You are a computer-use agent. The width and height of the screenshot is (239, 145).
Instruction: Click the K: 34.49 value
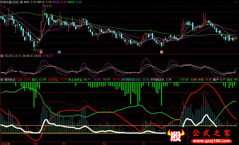[x=24, y=56]
